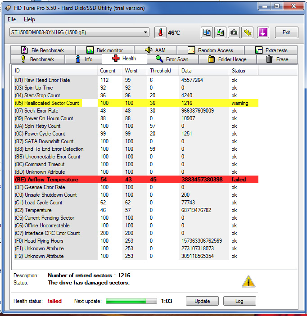This screenshot has width=307, height=316.
Task: Open the File menu
Action: (12, 19)
